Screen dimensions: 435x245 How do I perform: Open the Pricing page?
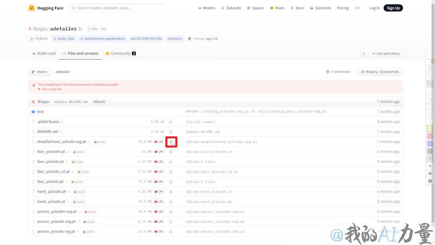click(x=342, y=8)
